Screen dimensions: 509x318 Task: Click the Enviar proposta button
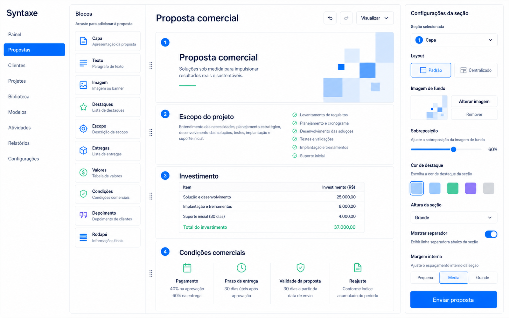coord(454,300)
